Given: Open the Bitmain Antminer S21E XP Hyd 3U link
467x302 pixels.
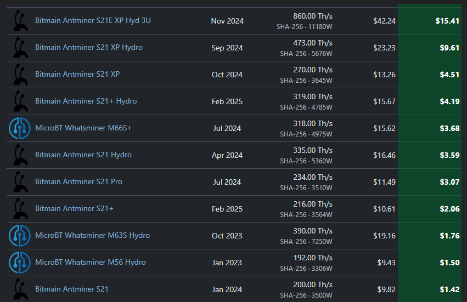Looking at the screenshot, I should click(93, 20).
